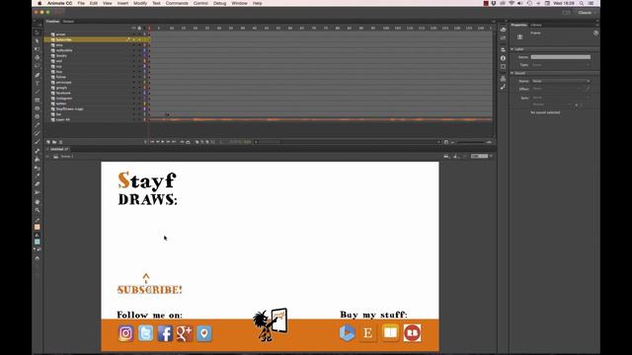This screenshot has width=632, height=355.
Task: Open the Window menu
Action: coord(239,3)
